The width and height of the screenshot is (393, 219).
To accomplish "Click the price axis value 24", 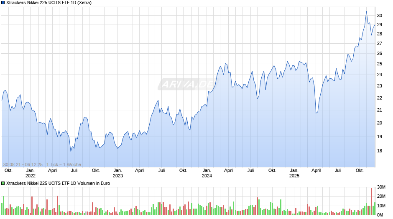I will 380,75.
